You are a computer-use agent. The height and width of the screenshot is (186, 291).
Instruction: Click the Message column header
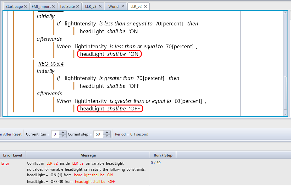tap(88, 155)
